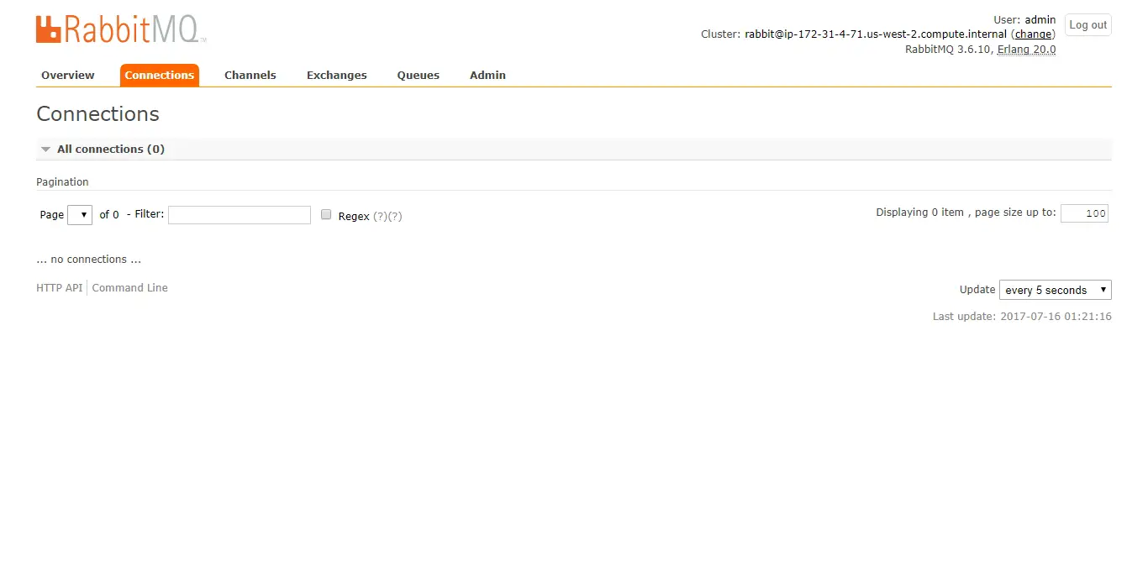Select the Connections tab

click(160, 75)
